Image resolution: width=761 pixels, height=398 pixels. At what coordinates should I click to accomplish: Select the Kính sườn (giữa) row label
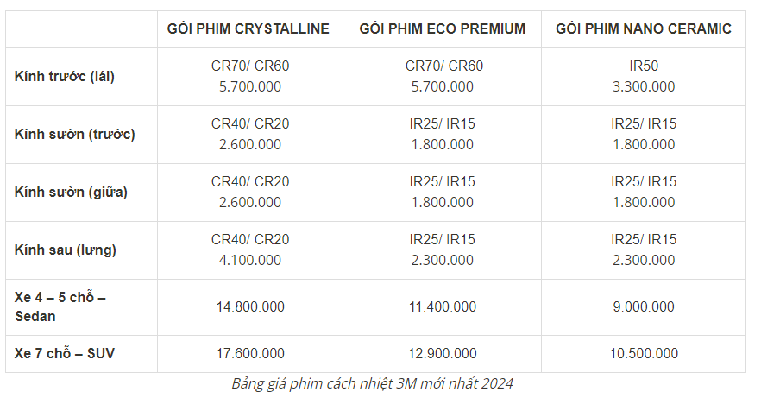pos(71,192)
